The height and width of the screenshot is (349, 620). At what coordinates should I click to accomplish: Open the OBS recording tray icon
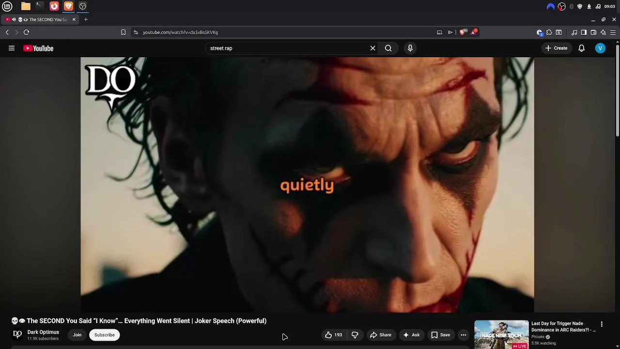click(x=562, y=6)
